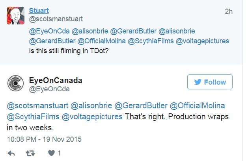This screenshot has width=248, height=161.
Task: Click the 2h timestamp
Action: pyautogui.click(x=229, y=11)
